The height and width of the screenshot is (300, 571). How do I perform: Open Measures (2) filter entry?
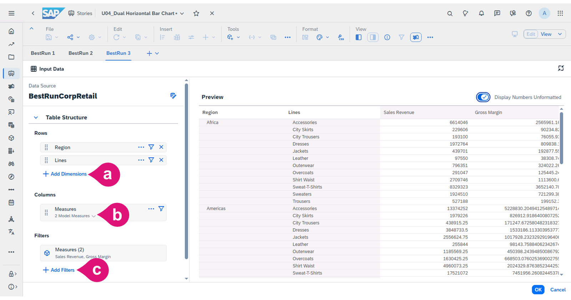[103, 253]
